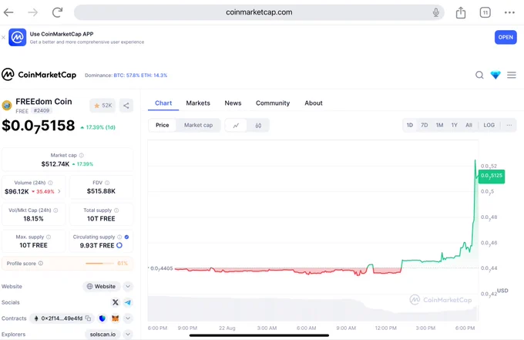This screenshot has width=524, height=340.
Task: Set chart range to 1Y
Action: point(454,125)
